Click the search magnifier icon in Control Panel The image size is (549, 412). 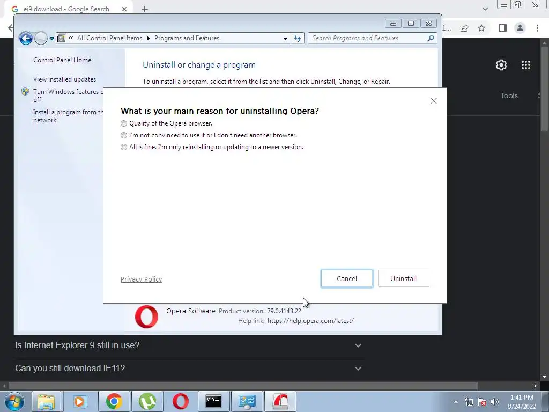point(431,38)
